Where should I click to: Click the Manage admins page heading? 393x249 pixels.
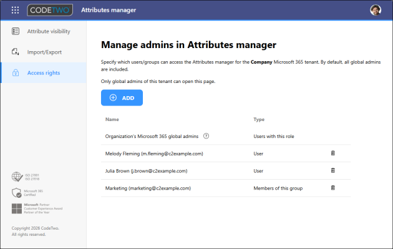pyautogui.click(x=188, y=45)
